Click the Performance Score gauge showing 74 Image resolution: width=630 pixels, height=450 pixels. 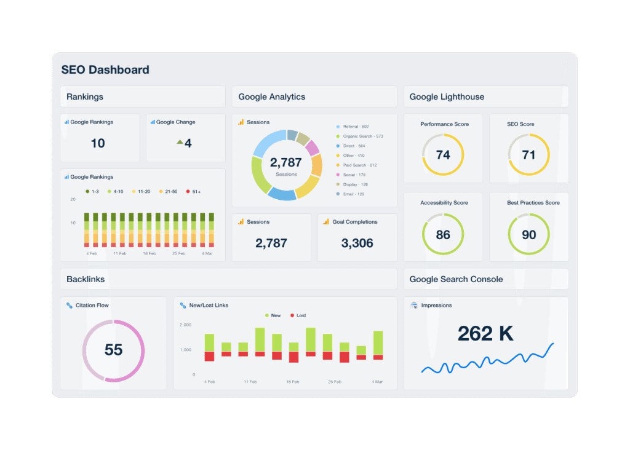tap(443, 155)
